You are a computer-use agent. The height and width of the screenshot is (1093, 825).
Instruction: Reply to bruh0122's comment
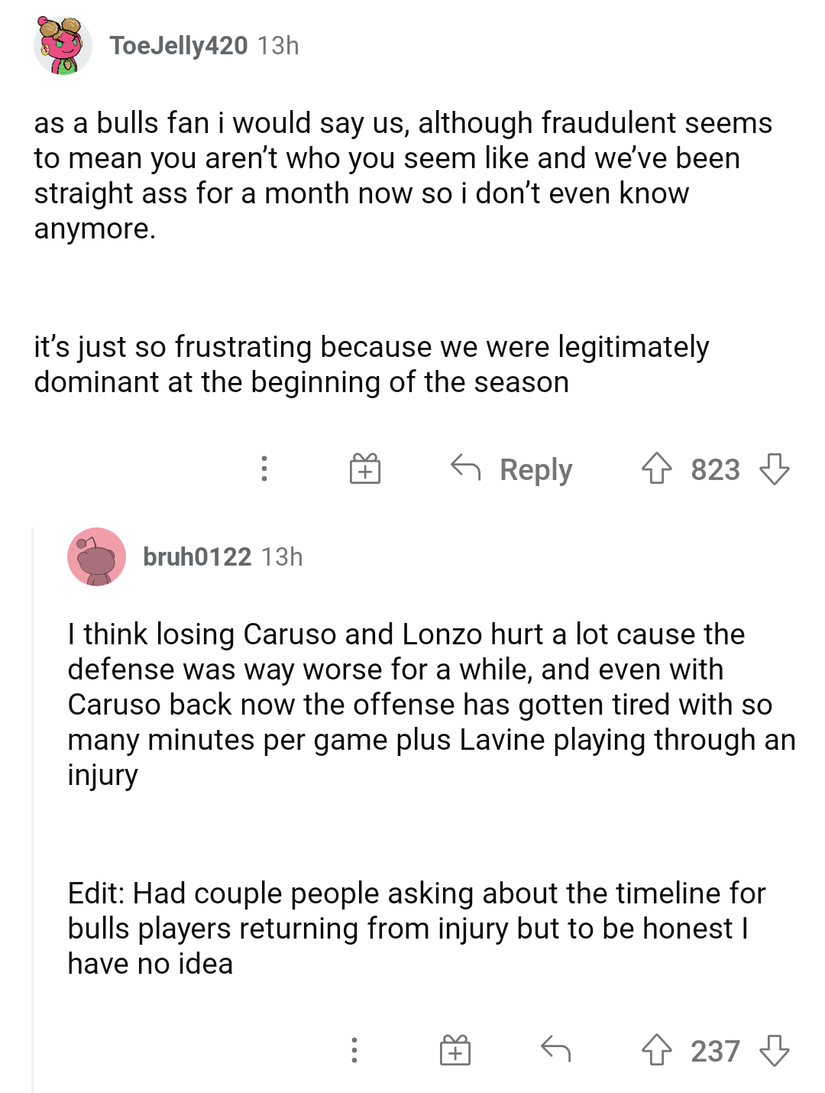pyautogui.click(x=556, y=1049)
